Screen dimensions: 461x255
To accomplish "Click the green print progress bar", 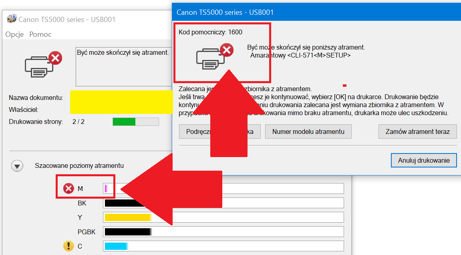I will coord(135,122).
